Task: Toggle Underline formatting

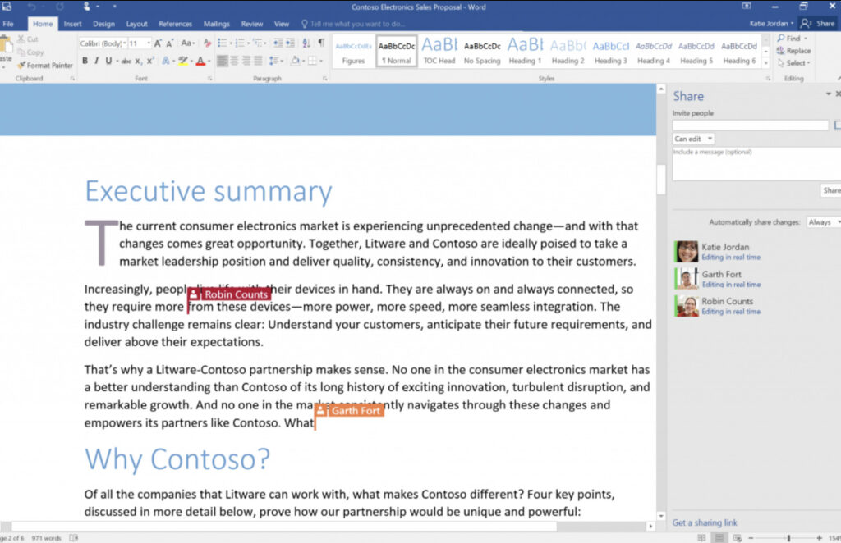Action: point(109,61)
